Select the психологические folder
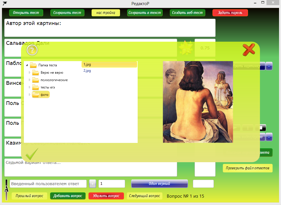Image resolution: width=281 pixels, height=205 pixels. [x=50, y=80]
